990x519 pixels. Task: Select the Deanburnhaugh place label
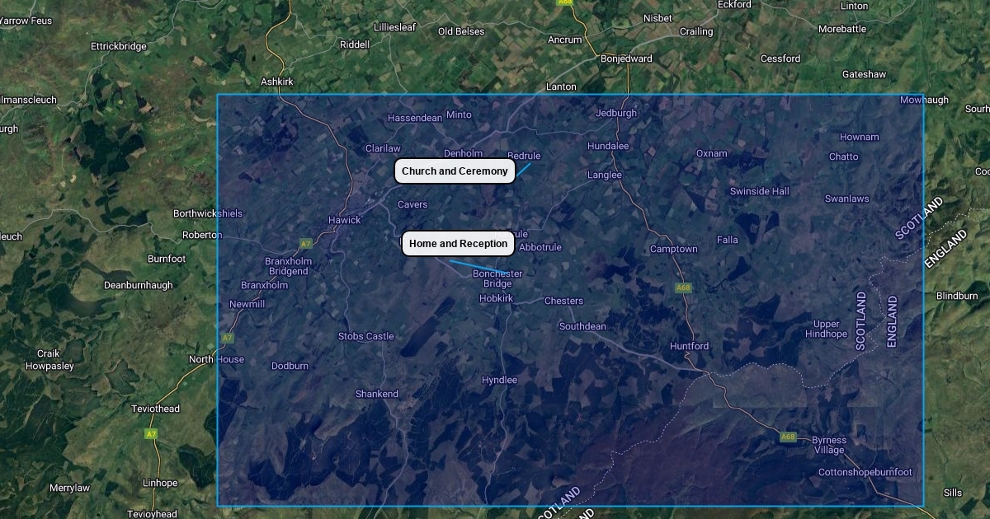pos(139,285)
